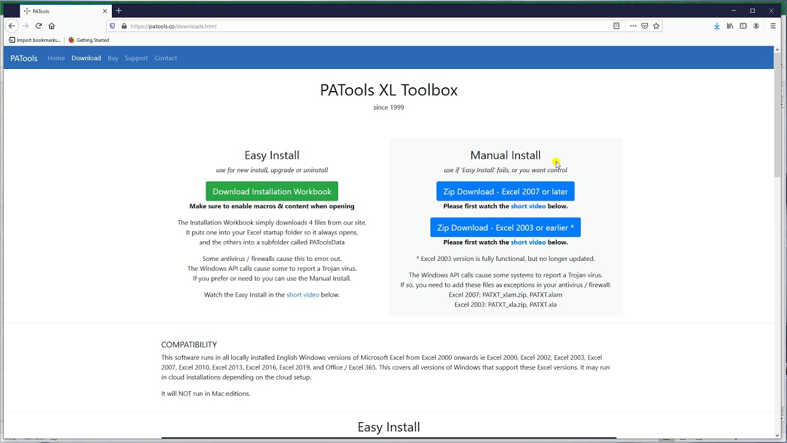Open the Download nav item
The height and width of the screenshot is (443, 787).
point(86,58)
